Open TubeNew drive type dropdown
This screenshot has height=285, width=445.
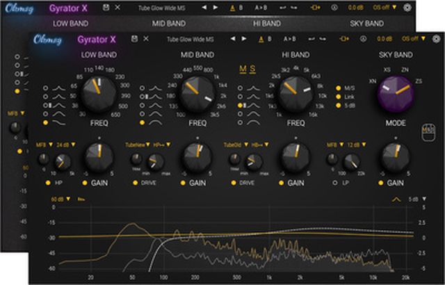click(x=138, y=145)
